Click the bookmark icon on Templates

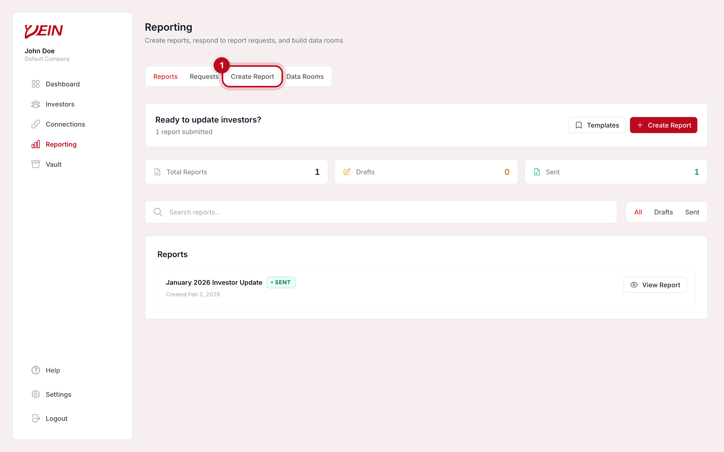pyautogui.click(x=579, y=125)
